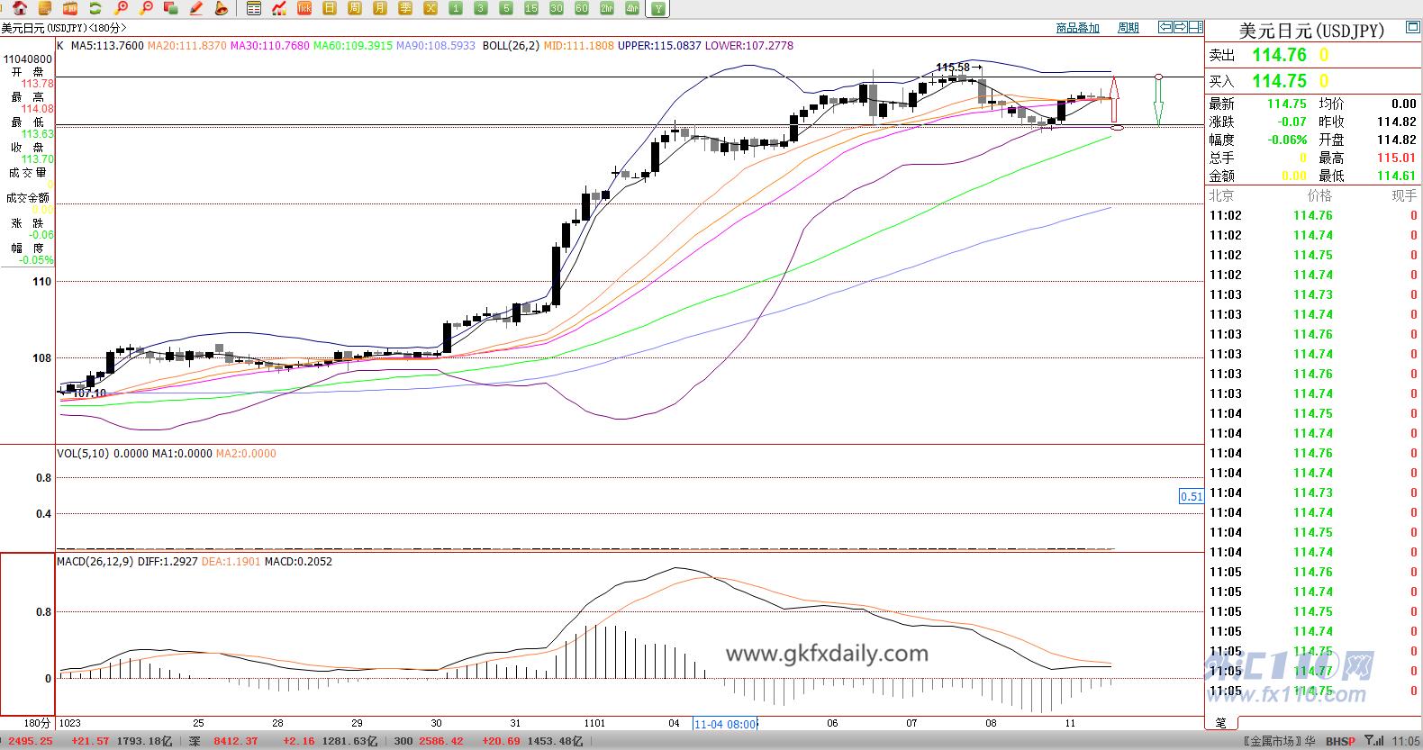Click the green refresh arrows icon

coord(95,8)
